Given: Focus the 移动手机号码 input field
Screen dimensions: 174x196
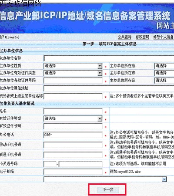Looking at the screenshot, I should coord(73,145).
